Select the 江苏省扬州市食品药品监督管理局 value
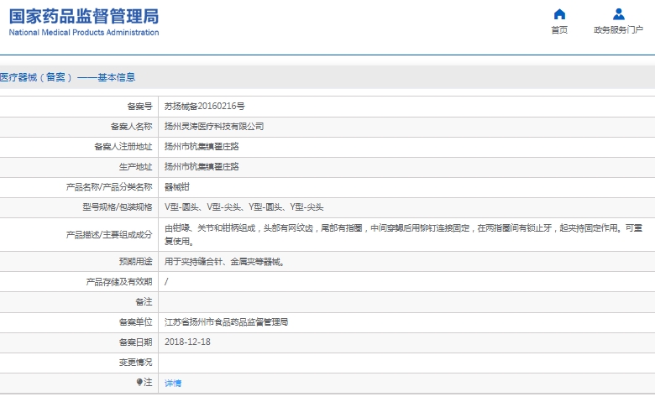 pyautogui.click(x=227, y=321)
